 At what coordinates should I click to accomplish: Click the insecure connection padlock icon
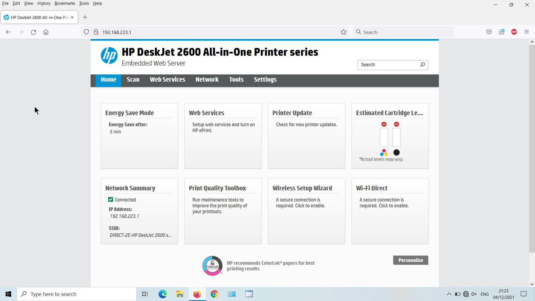tap(96, 32)
